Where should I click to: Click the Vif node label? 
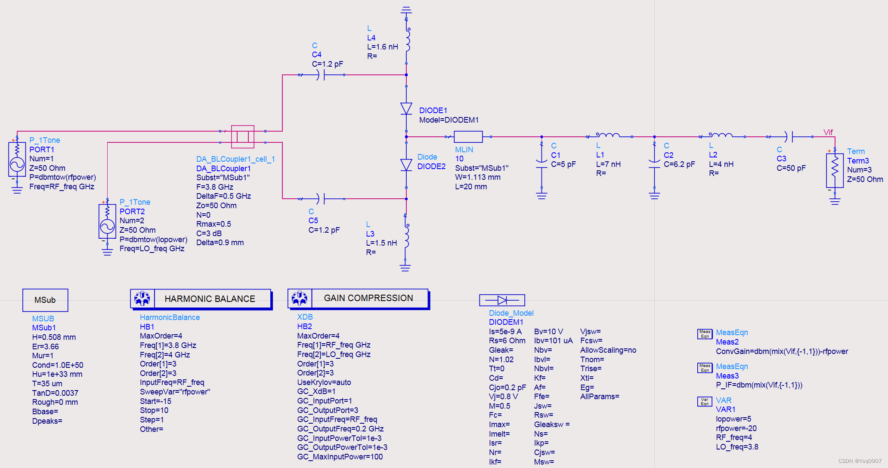point(828,132)
